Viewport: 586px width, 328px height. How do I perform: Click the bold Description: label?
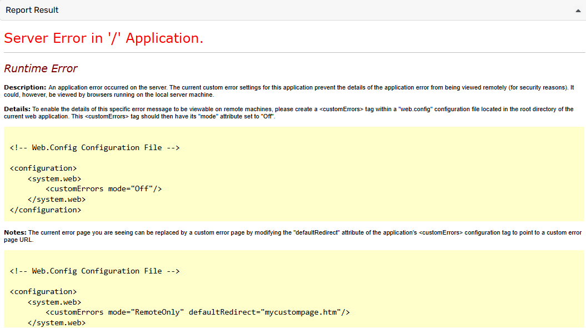click(25, 88)
